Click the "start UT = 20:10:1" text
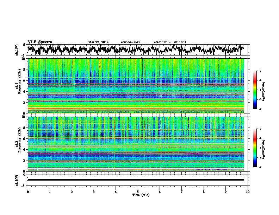Image resolution: width=279 pixels, height=215 pixels. pyautogui.click(x=170, y=42)
